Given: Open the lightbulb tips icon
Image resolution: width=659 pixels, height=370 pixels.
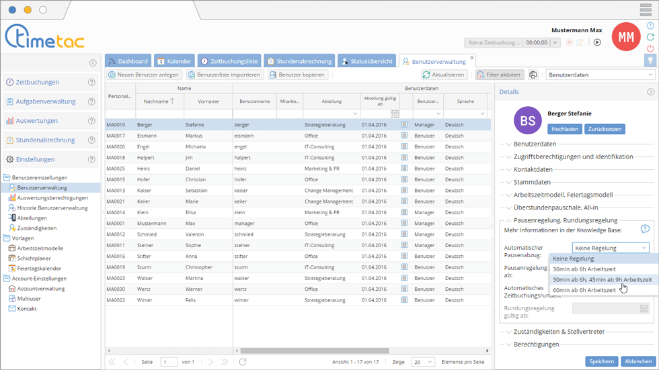Looking at the screenshot, I should (650, 60).
